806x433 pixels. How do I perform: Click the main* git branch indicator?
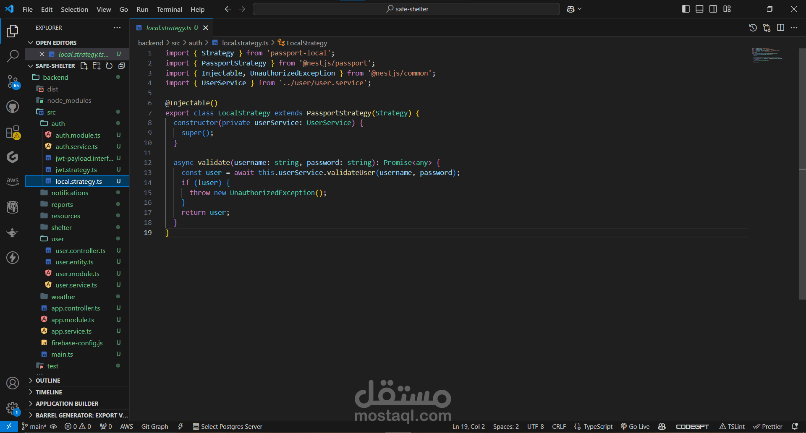pos(34,426)
